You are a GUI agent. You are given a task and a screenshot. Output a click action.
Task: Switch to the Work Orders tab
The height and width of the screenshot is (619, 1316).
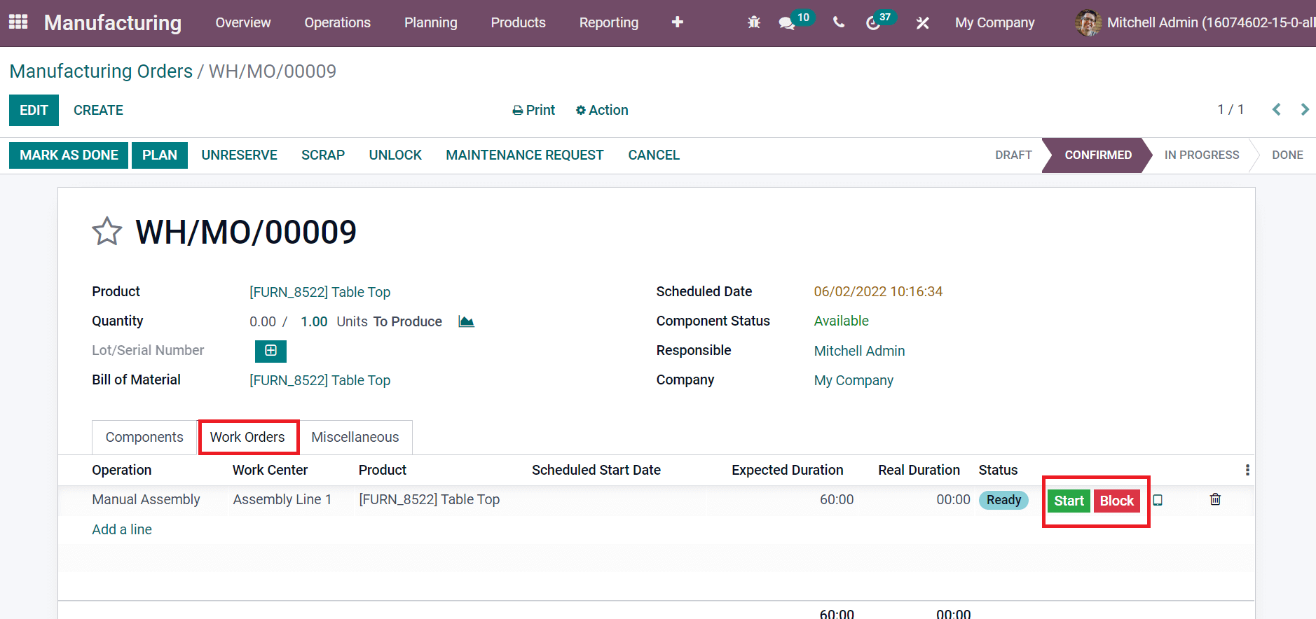(x=247, y=437)
